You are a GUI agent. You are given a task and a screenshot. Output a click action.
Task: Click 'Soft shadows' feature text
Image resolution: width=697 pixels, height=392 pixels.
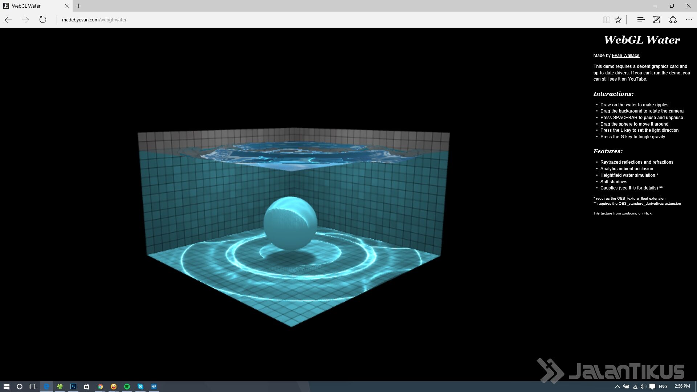click(614, 182)
